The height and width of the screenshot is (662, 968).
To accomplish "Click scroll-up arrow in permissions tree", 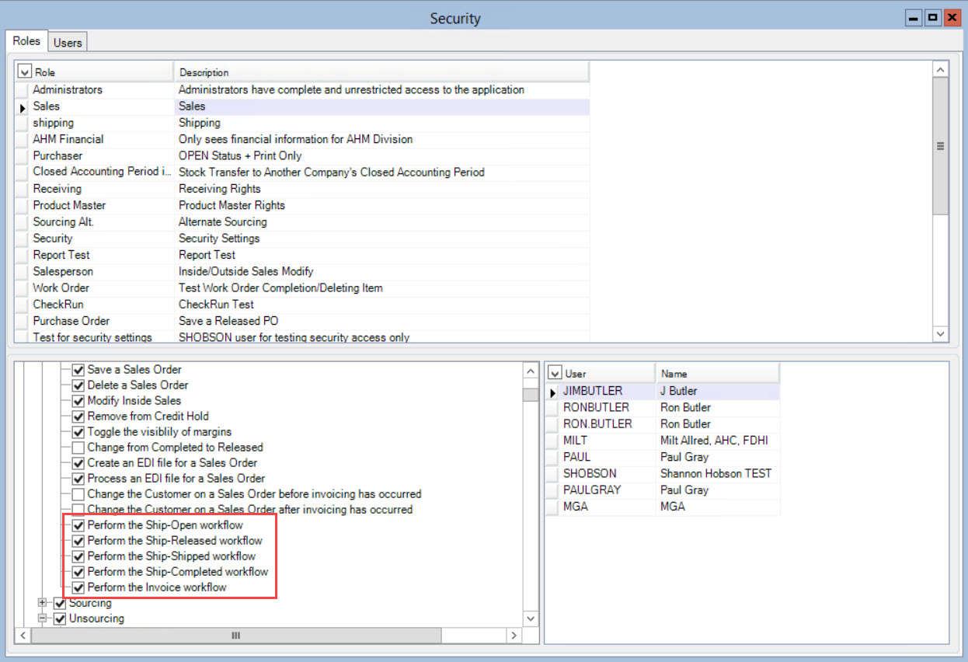I will coord(531,371).
